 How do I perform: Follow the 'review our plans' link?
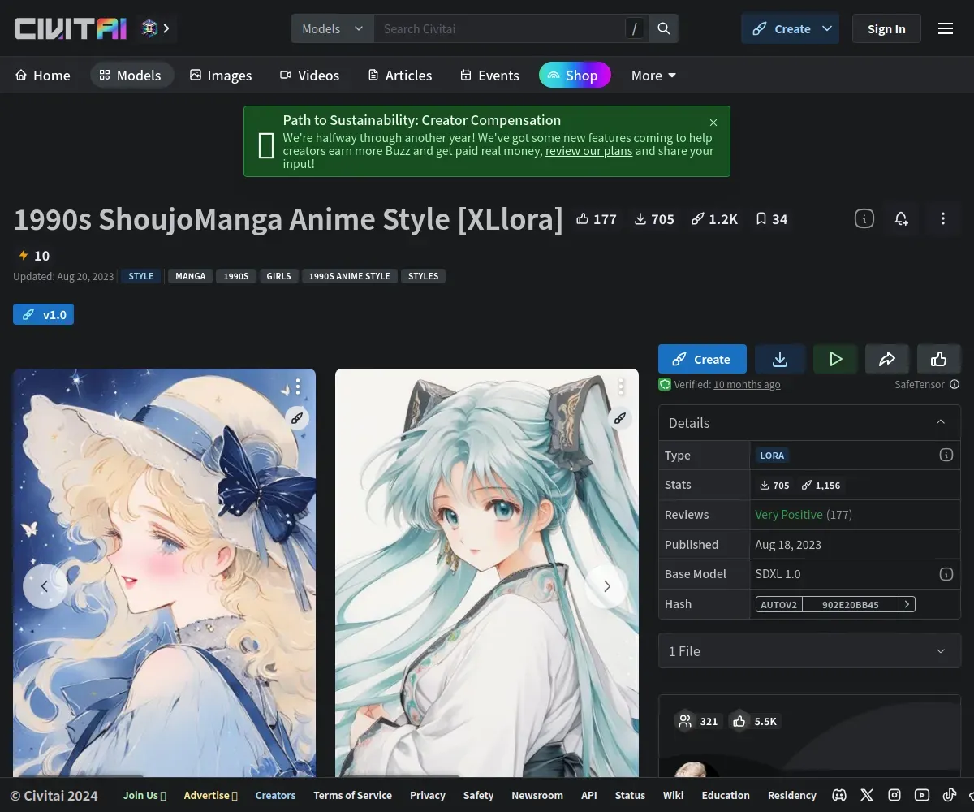pyautogui.click(x=588, y=151)
